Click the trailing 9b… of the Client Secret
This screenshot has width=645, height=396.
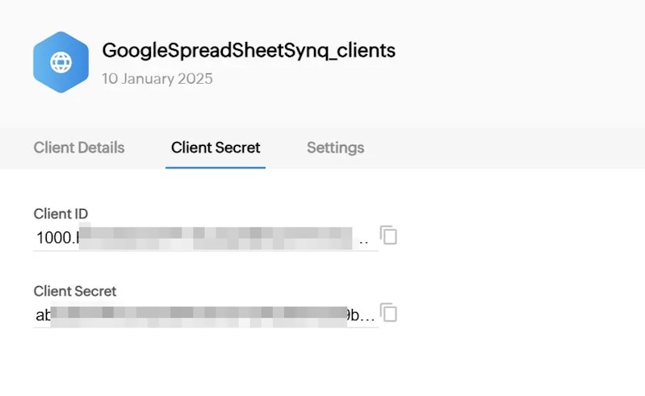point(361,315)
